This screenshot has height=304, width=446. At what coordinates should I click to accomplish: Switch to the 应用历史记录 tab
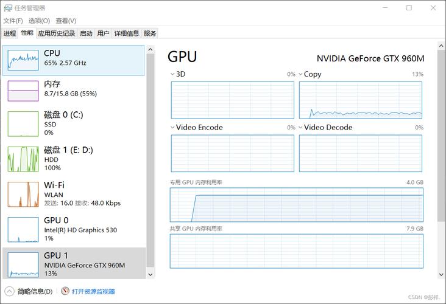[57, 33]
